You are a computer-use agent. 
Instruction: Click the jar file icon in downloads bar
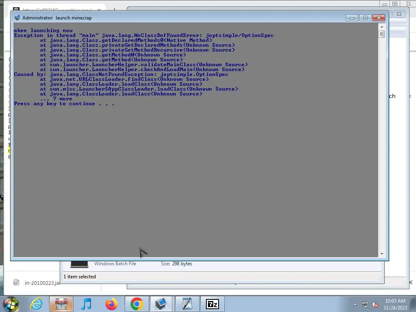pyautogui.click(x=16, y=283)
